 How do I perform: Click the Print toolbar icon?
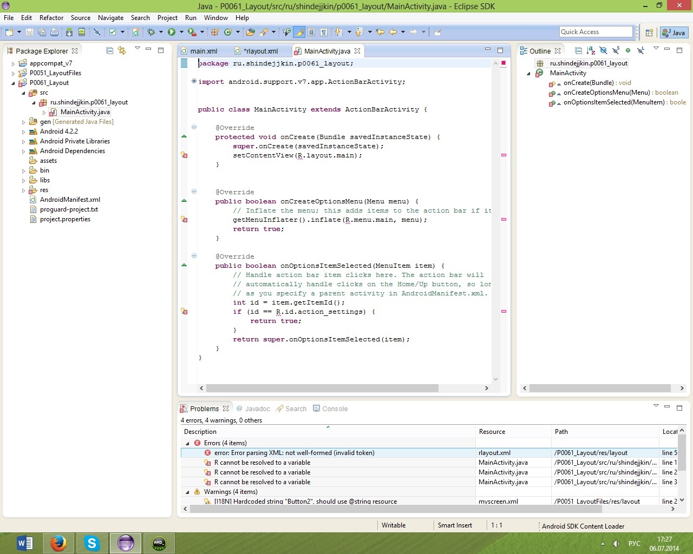click(x=54, y=32)
